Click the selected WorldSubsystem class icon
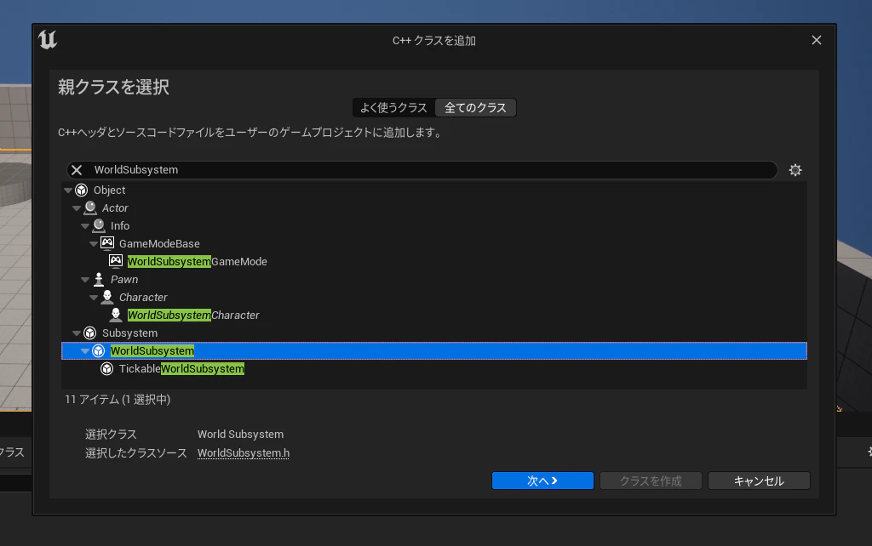 (99, 351)
